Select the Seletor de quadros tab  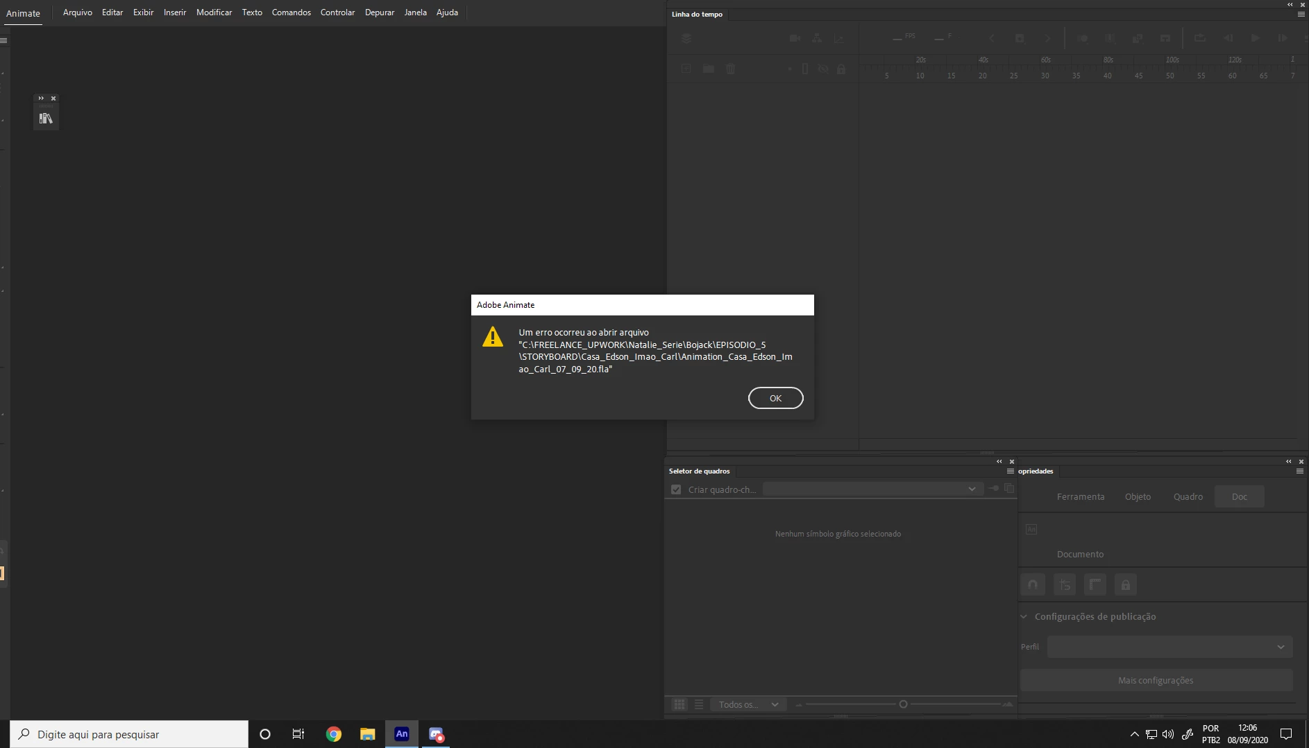(x=699, y=471)
